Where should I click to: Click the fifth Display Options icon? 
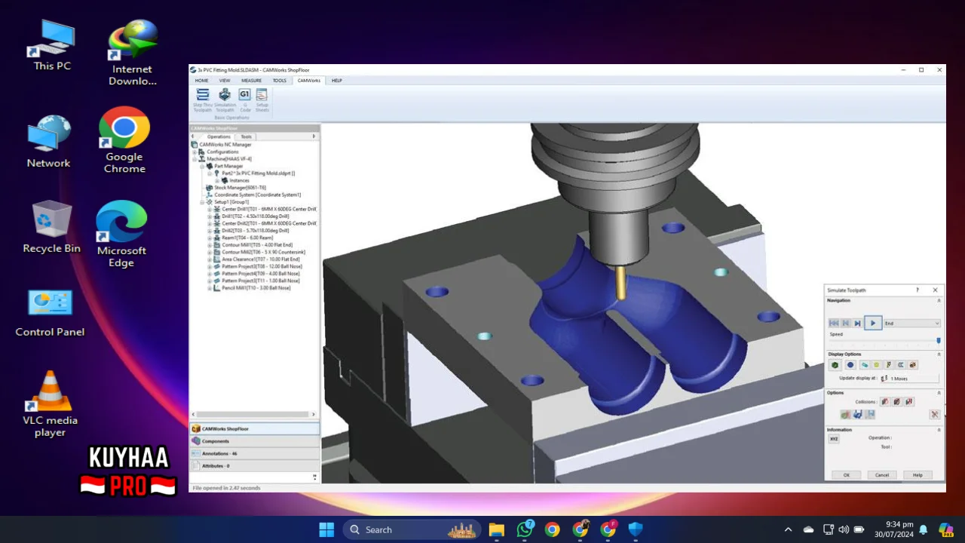click(x=889, y=365)
